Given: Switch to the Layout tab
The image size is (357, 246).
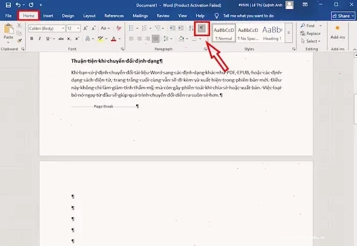Looking at the screenshot, I should click(89, 16).
